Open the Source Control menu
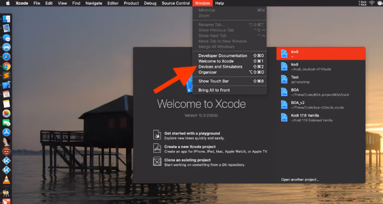Image resolution: width=383 pixels, height=204 pixels. (176, 3)
